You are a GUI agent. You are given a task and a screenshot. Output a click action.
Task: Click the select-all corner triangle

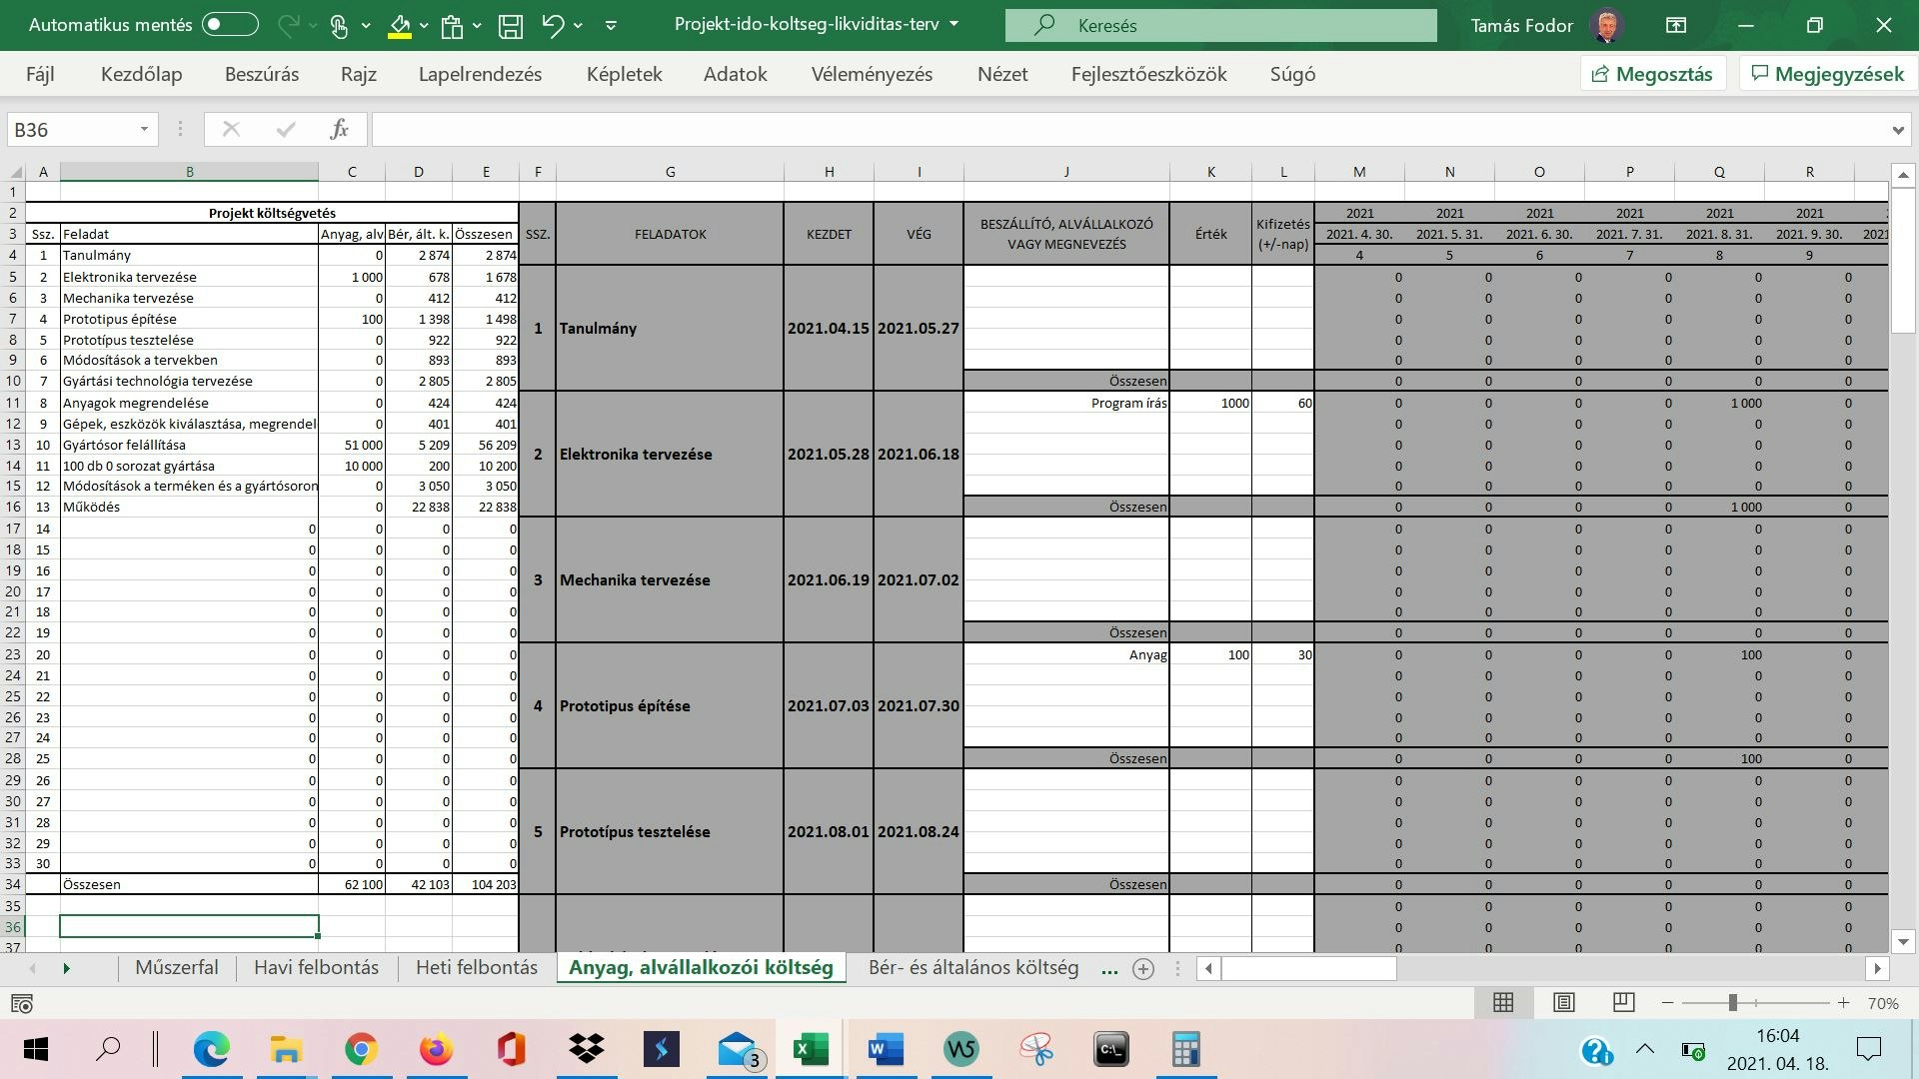click(x=16, y=172)
